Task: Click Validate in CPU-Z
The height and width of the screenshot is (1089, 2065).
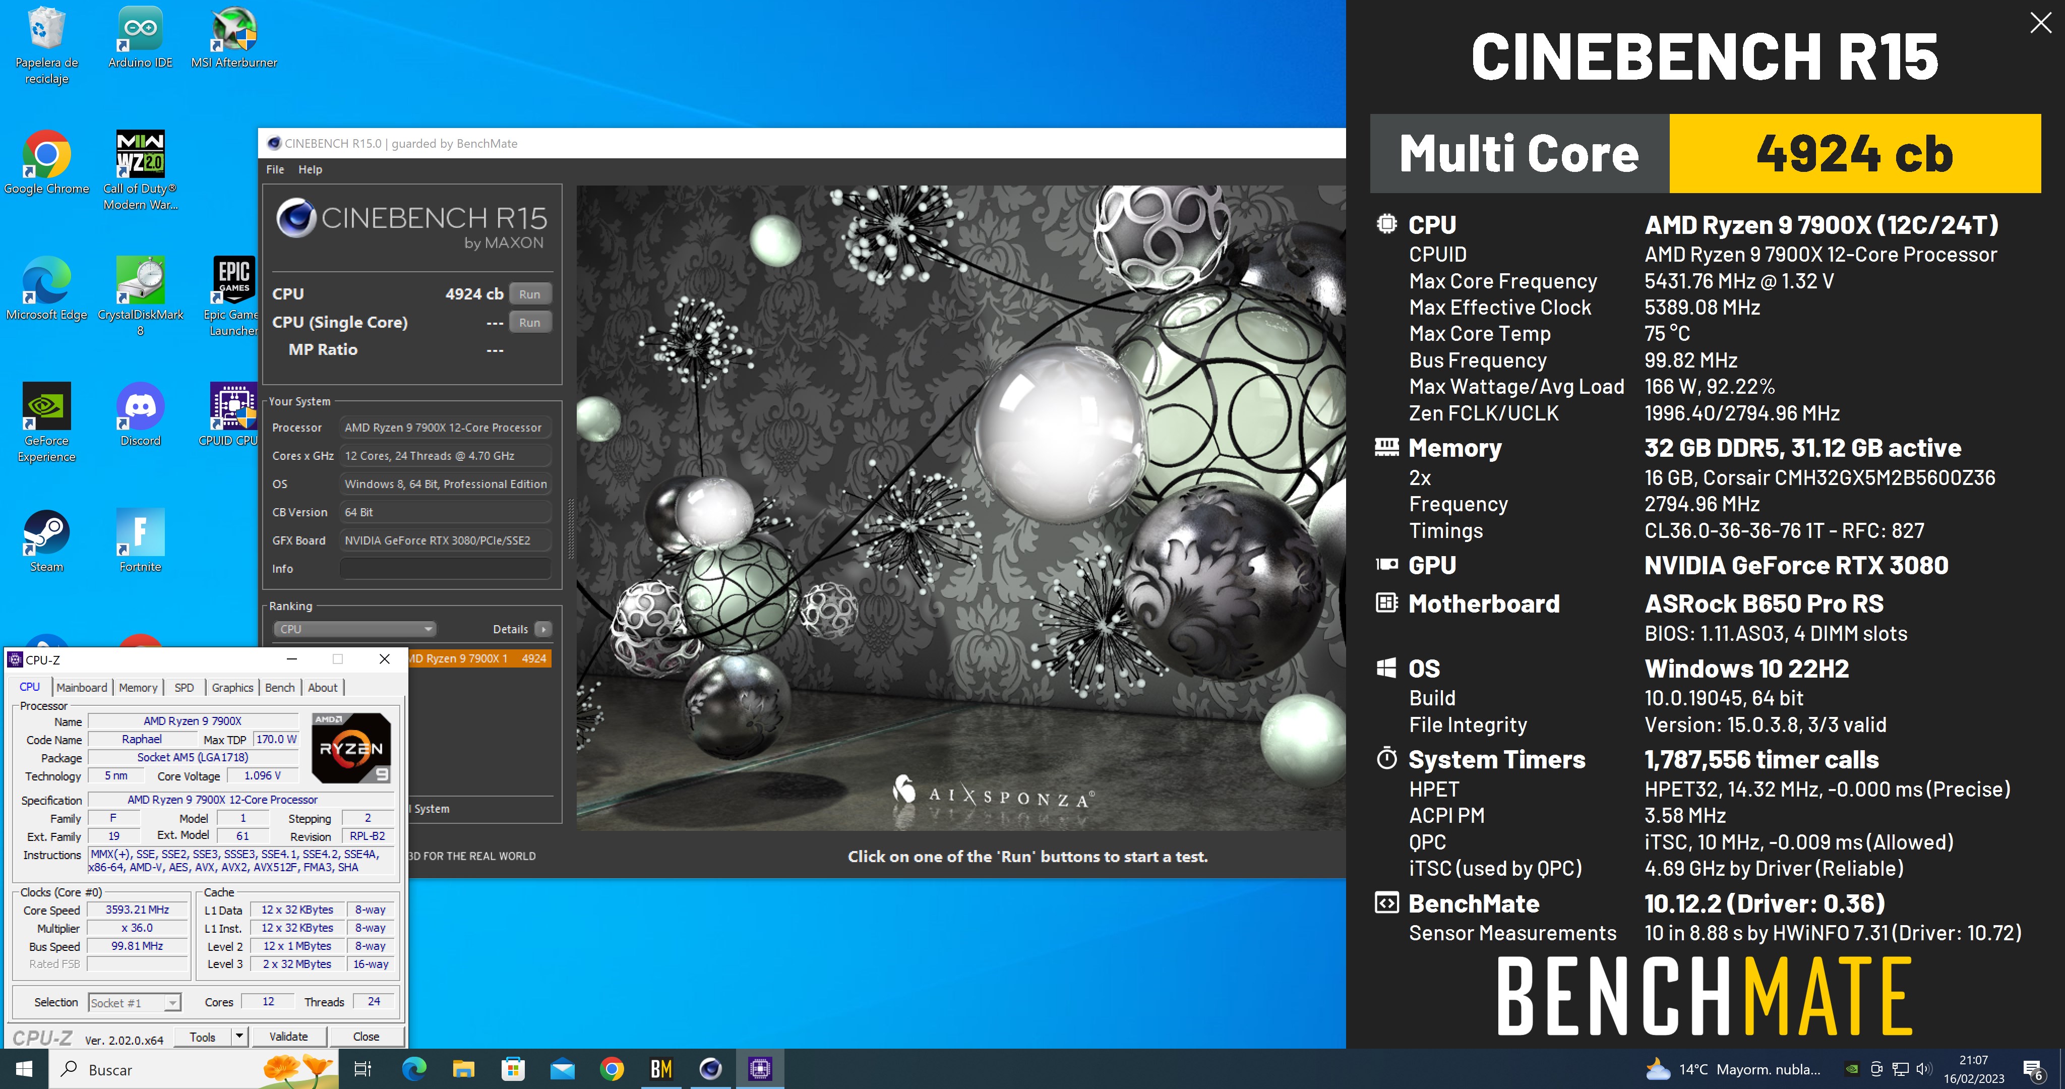Action: tap(288, 1037)
